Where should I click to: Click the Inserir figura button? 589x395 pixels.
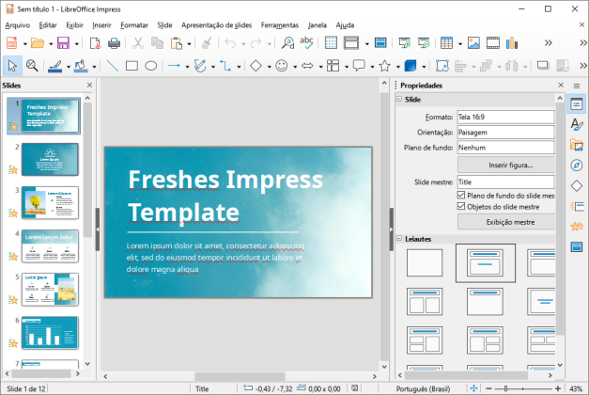(x=506, y=166)
